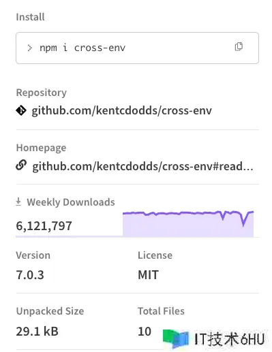Select the 6,121,797 downloads count
The height and width of the screenshot is (352, 272).
tap(44, 226)
